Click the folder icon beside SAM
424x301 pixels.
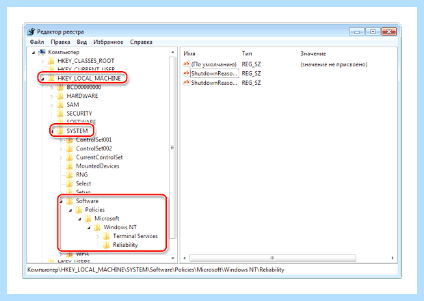(60, 105)
